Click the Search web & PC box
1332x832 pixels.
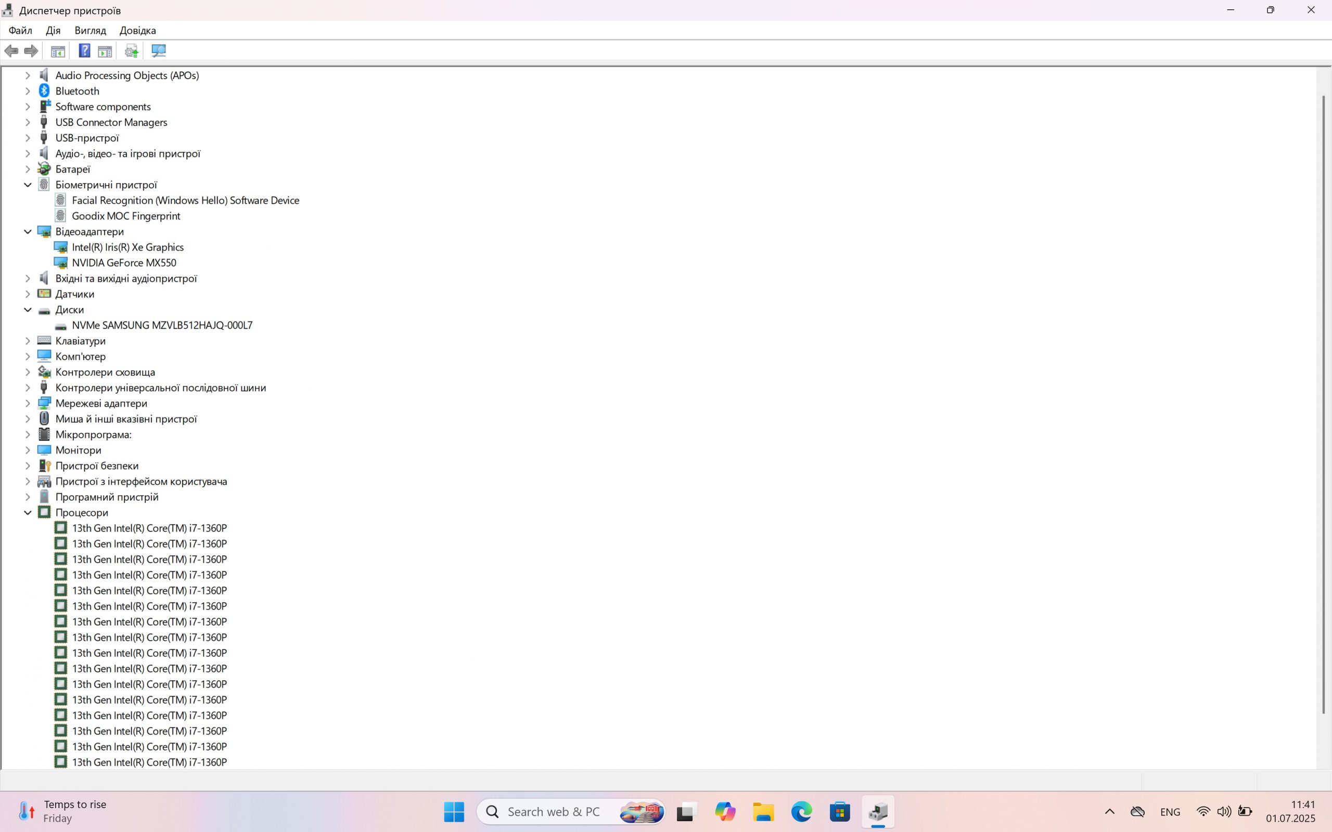[571, 812]
